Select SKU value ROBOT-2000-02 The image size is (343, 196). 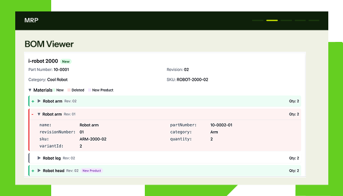pos(192,79)
